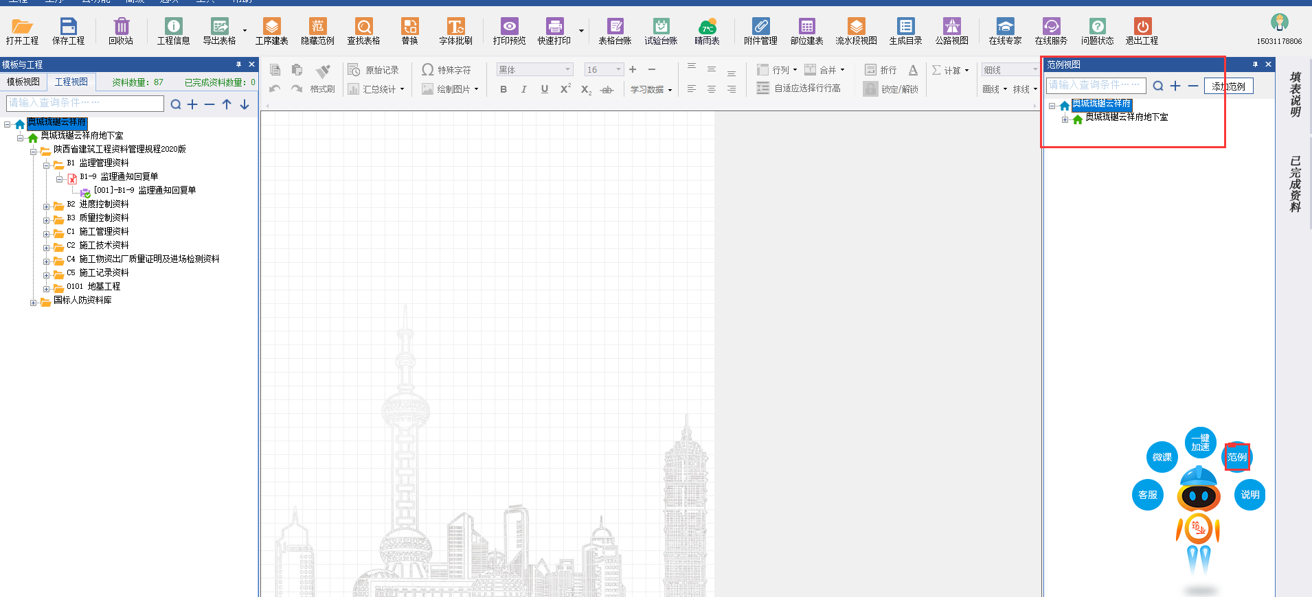
Task: Click the left panel search input field
Action: click(85, 103)
